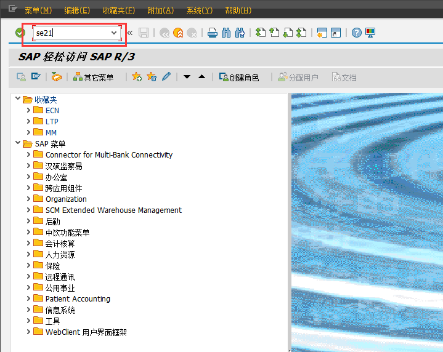Select the 保险 tree item
Viewport: 443px width, 352px height.
53,266
